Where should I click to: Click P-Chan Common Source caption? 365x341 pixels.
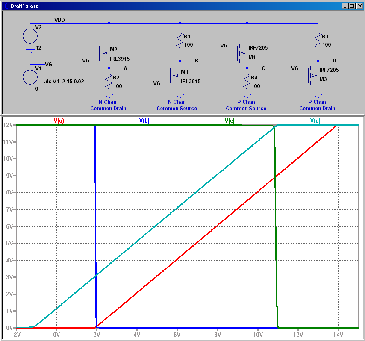coord(246,105)
